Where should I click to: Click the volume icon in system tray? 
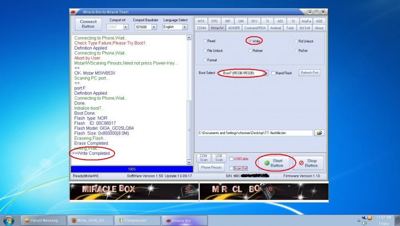coord(364,223)
